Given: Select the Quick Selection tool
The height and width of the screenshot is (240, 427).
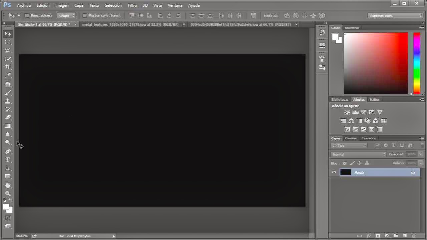Looking at the screenshot, I should 8,59.
